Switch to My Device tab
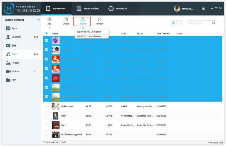 coord(56,9)
